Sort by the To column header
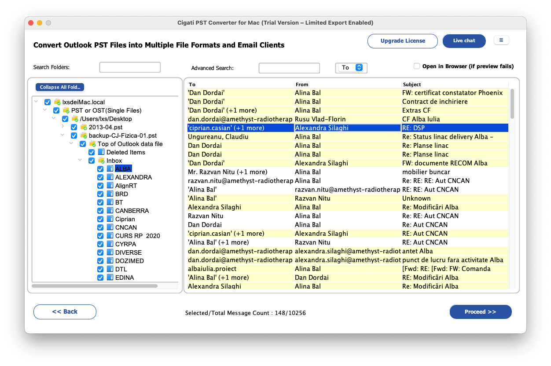Image resolution: width=551 pixels, height=366 pixels. tap(241, 84)
